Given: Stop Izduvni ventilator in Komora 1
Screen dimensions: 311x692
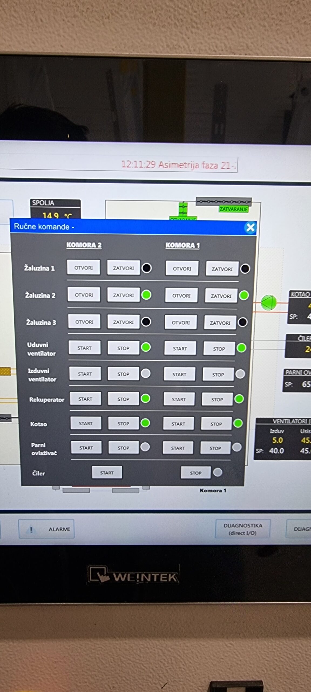Looking at the screenshot, I should pyautogui.click(x=218, y=375).
